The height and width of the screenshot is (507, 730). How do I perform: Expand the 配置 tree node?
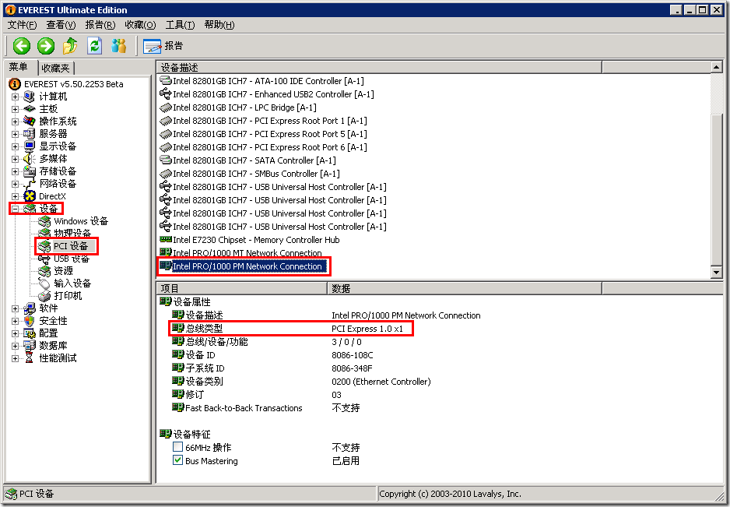pyautogui.click(x=15, y=333)
